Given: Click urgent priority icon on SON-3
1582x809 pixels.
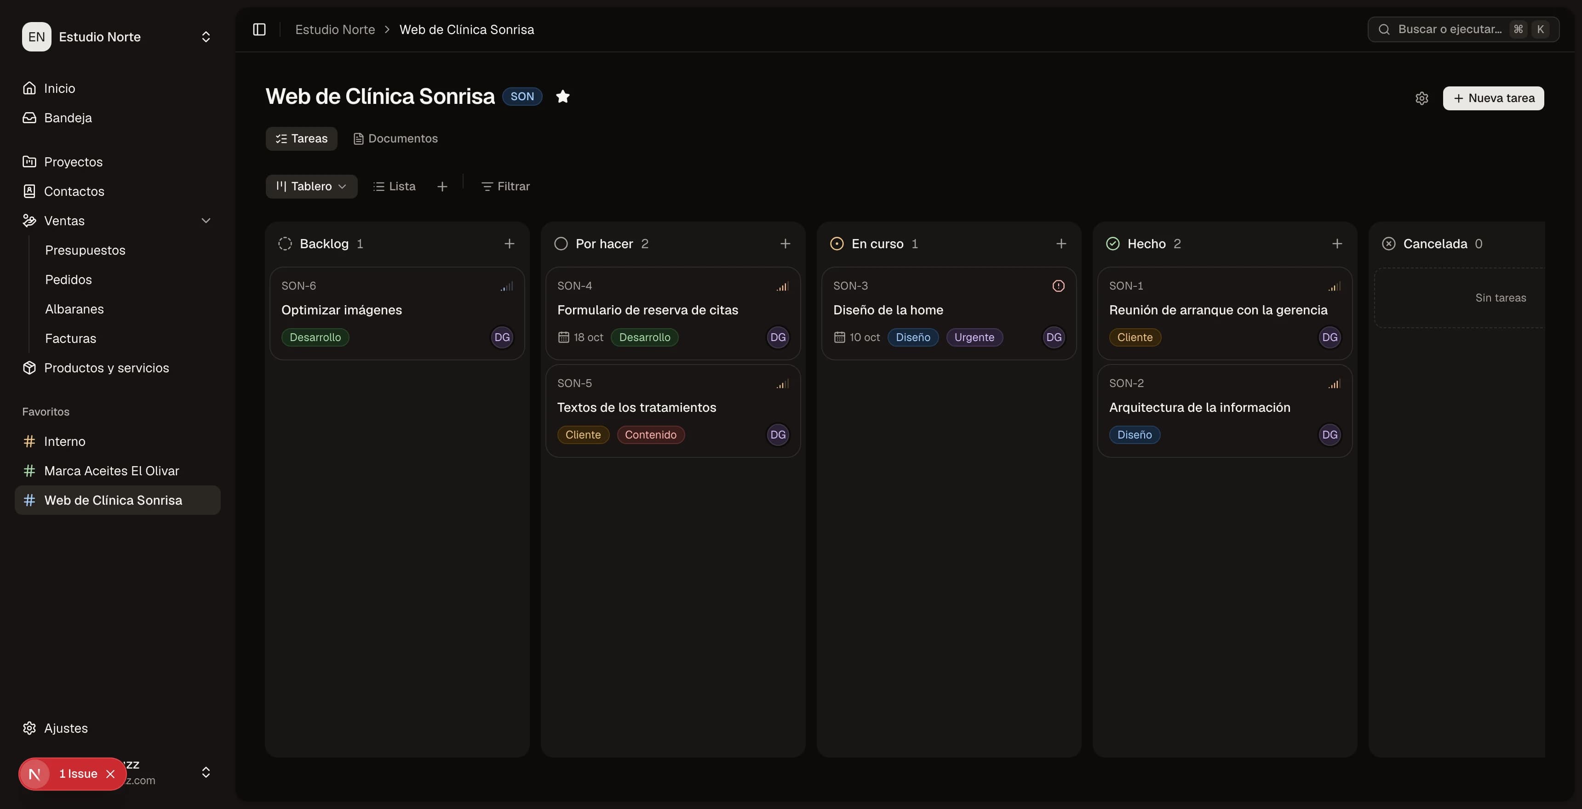Looking at the screenshot, I should point(1058,286).
